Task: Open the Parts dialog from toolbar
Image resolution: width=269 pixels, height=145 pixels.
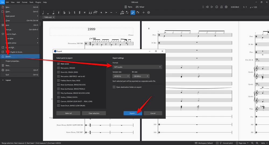Action: coord(128,7)
